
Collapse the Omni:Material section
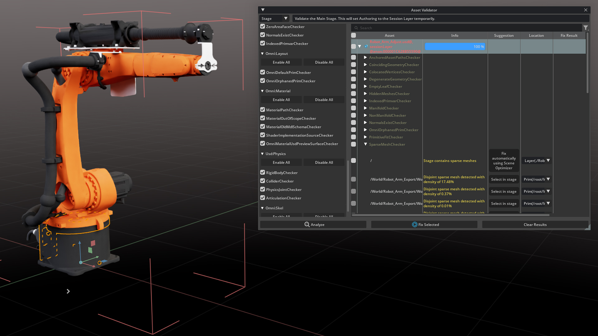point(262,91)
